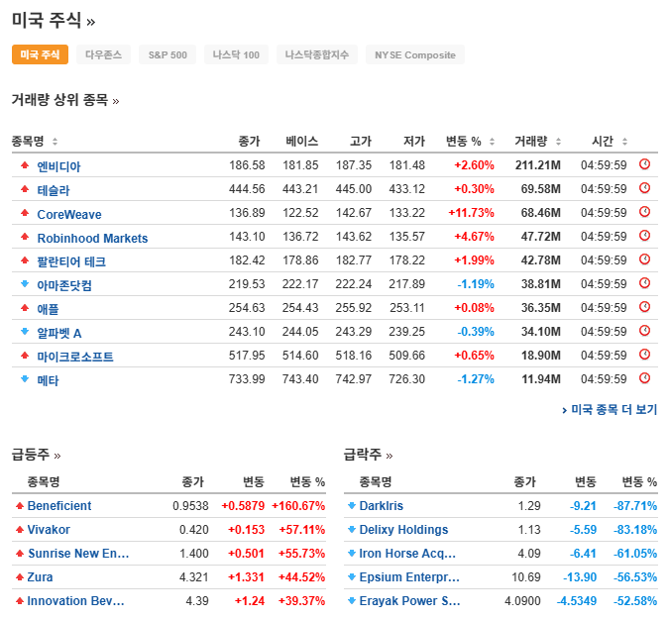Open the 테슬라 stock link

click(54, 190)
